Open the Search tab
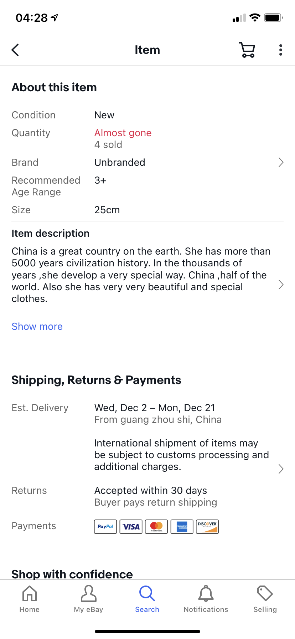The width and height of the screenshot is (295, 639). (147, 599)
